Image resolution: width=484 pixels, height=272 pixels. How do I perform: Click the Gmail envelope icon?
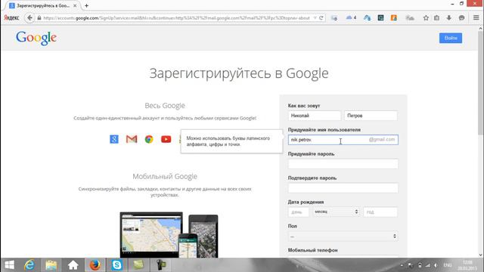click(132, 139)
